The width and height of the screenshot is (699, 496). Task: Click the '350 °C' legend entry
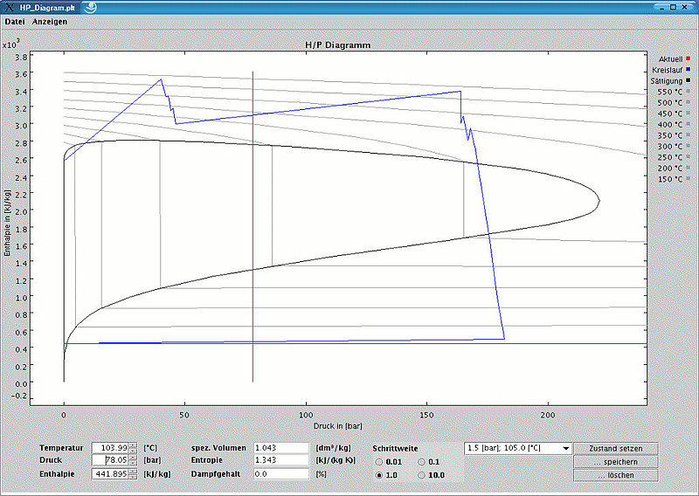click(x=674, y=135)
